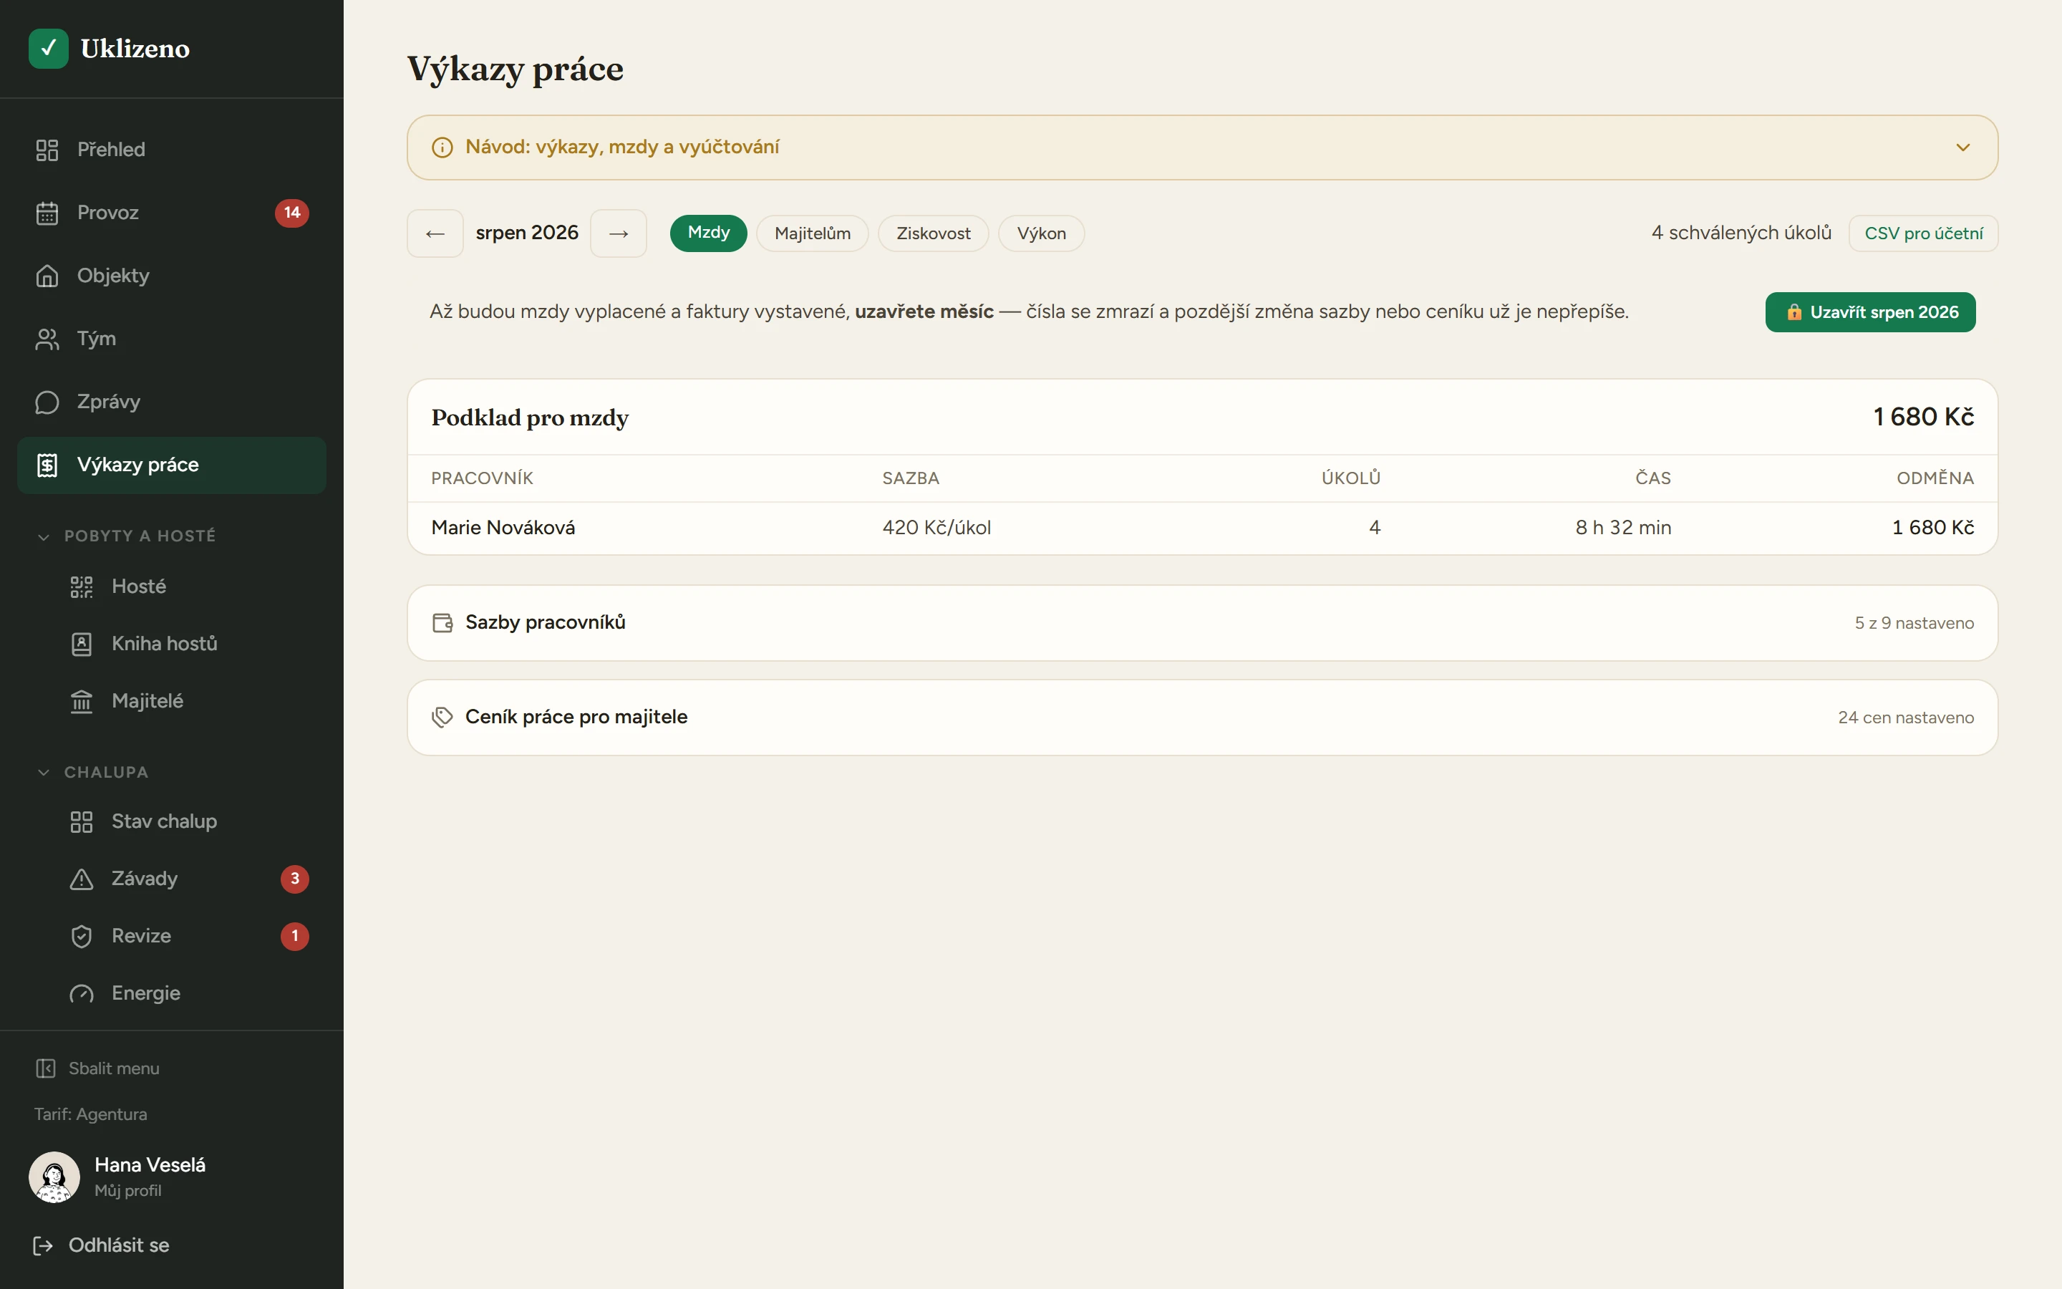The width and height of the screenshot is (2062, 1289).
Task: Click the info icon in Návod banner
Action: click(442, 148)
